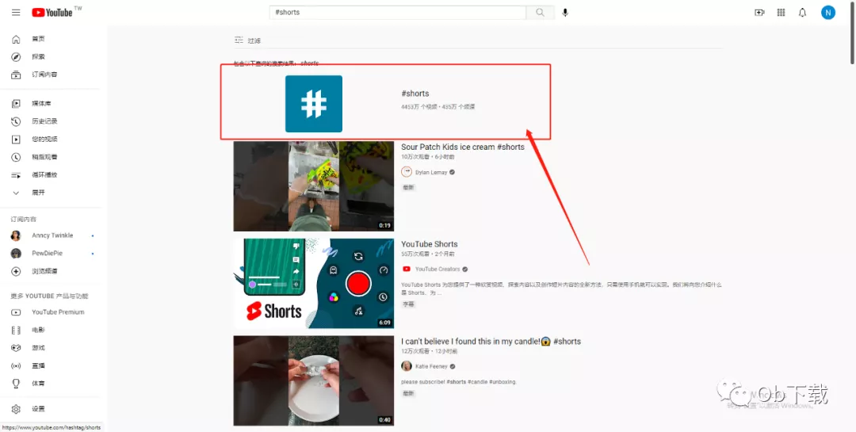The width and height of the screenshot is (856, 432).
Task: Click YouTube Creators channel avatar
Action: [x=406, y=270]
